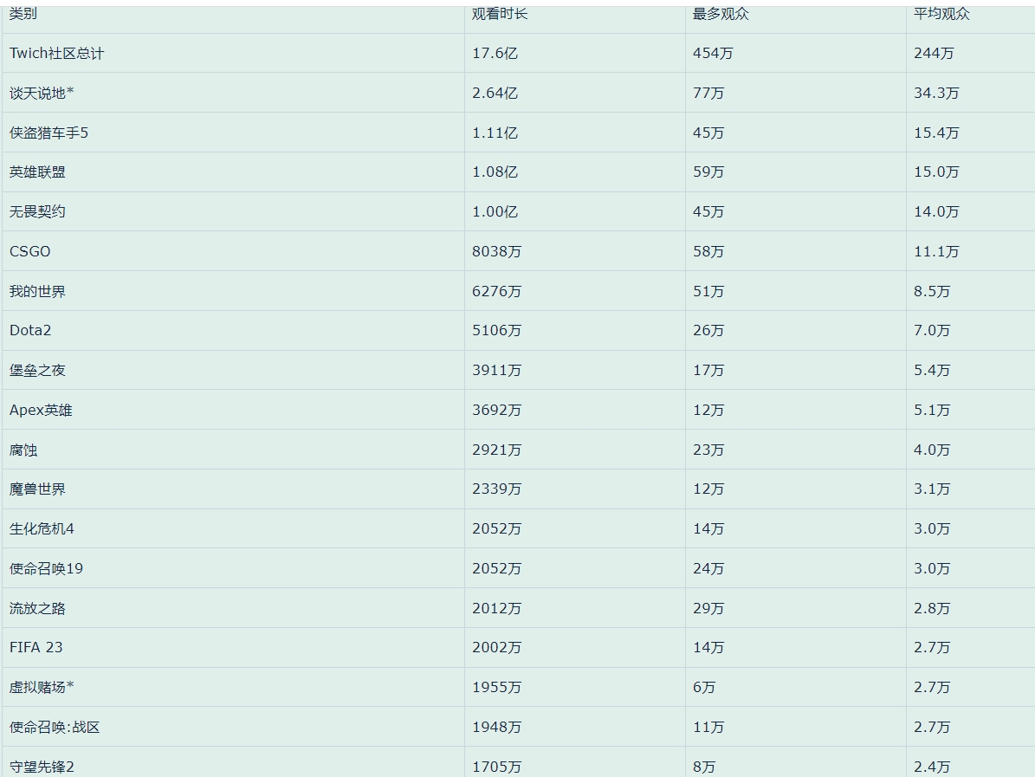Select the Dota2 category cell

point(30,330)
